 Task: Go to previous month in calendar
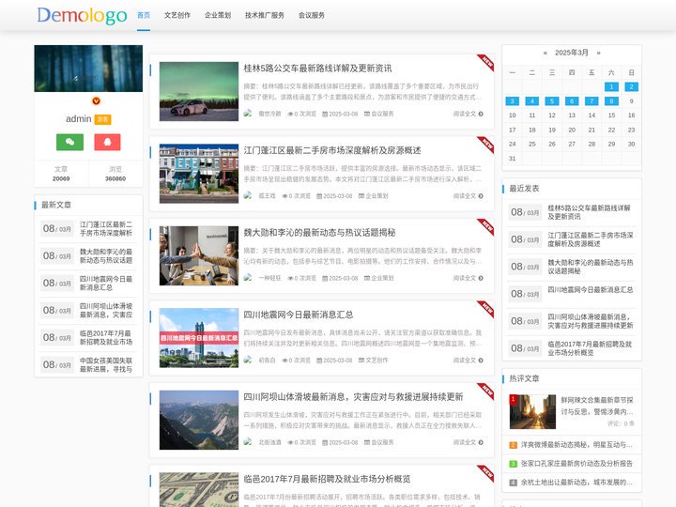545,53
